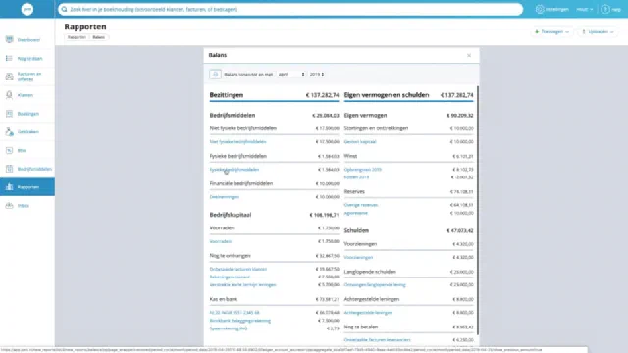The height and width of the screenshot is (353, 628).
Task: Open the Toevoegen dropdown button
Action: (x=551, y=32)
